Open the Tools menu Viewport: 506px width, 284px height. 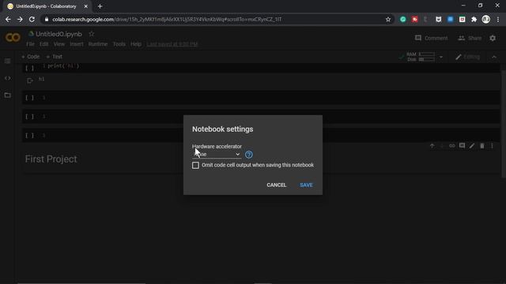click(x=119, y=44)
